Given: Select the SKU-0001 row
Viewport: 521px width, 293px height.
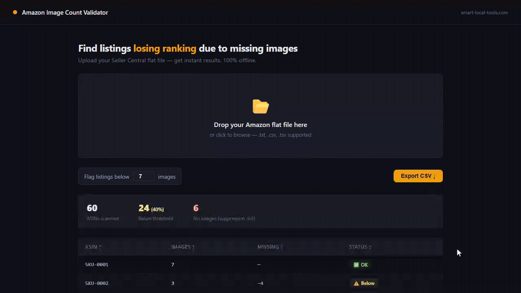Looking at the screenshot, I should pyautogui.click(x=260, y=265).
